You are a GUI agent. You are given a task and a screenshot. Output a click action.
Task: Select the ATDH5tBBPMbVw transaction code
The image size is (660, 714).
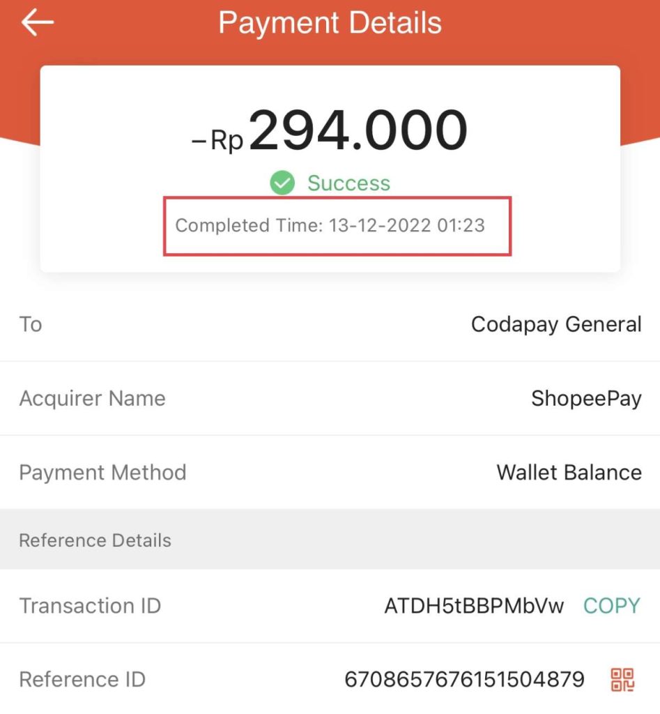pyautogui.click(x=474, y=606)
